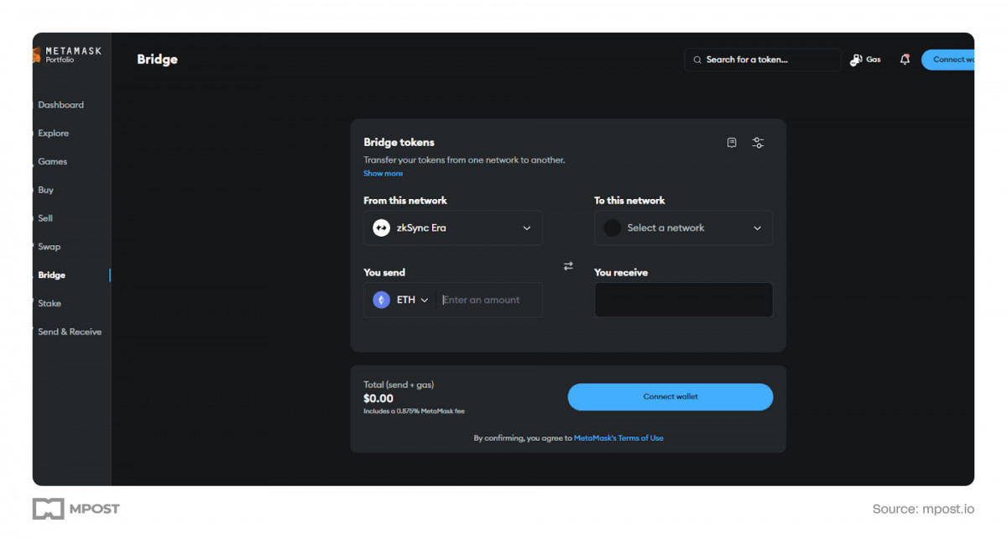This screenshot has height=539, width=1007.
Task: Click the search magnifier icon
Action: pos(697,60)
